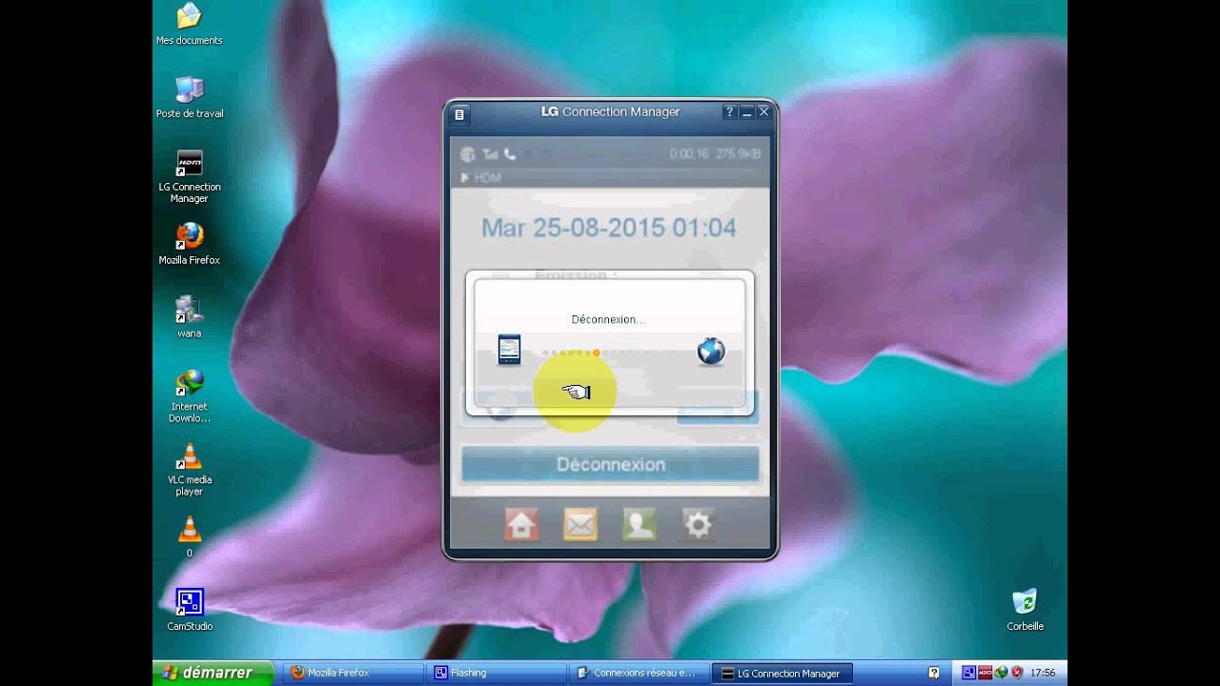Open the wana desktop shortcut
This screenshot has height=686, width=1220.
[189, 317]
